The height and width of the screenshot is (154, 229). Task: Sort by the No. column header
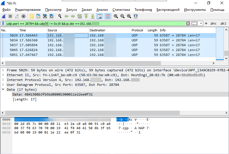pyautogui.click(x=9, y=30)
